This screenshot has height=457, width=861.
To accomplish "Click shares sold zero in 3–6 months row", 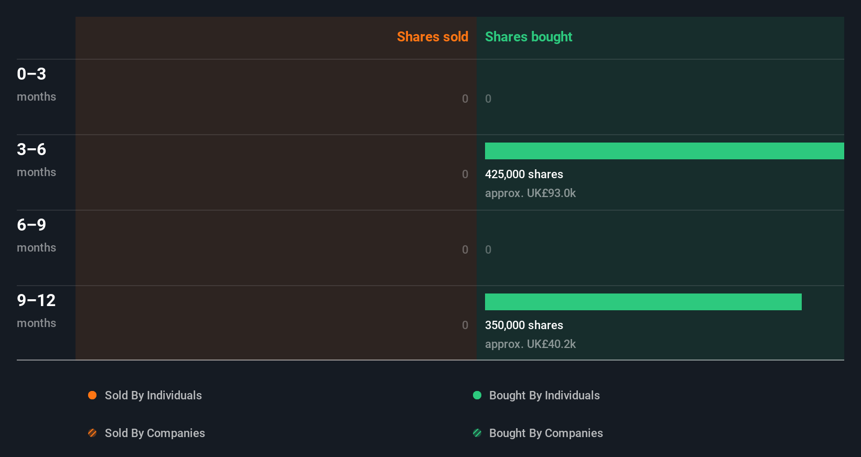I will click(465, 174).
